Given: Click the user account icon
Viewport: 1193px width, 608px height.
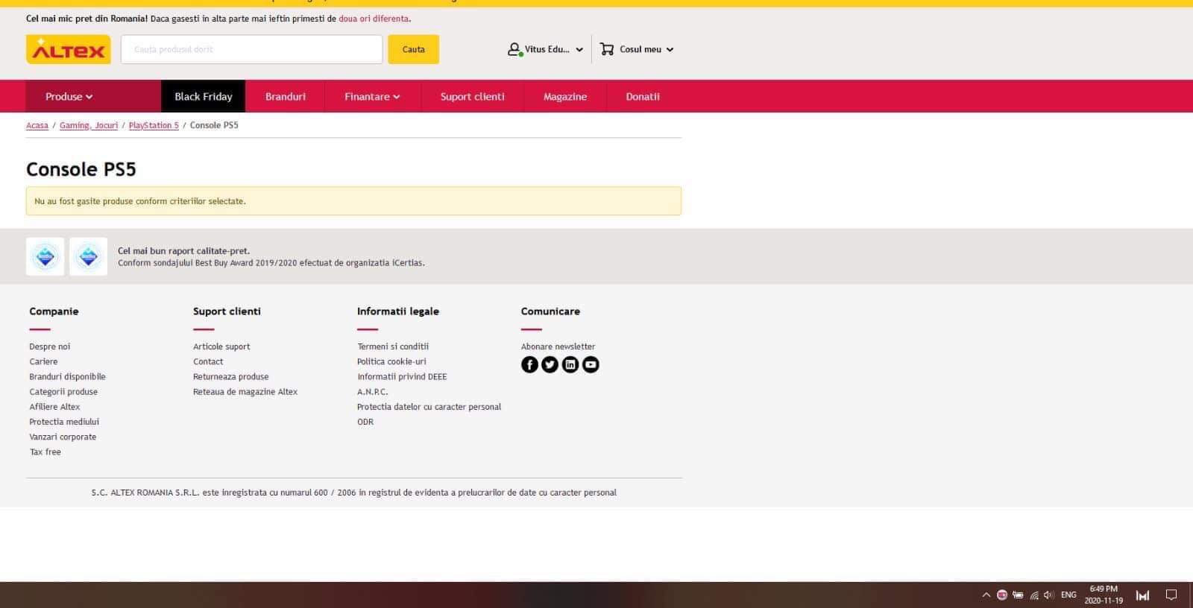Looking at the screenshot, I should point(514,49).
